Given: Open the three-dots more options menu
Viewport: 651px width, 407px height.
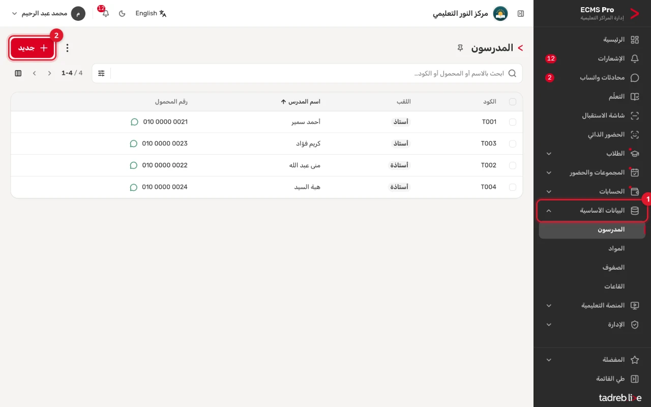Looking at the screenshot, I should [x=67, y=48].
